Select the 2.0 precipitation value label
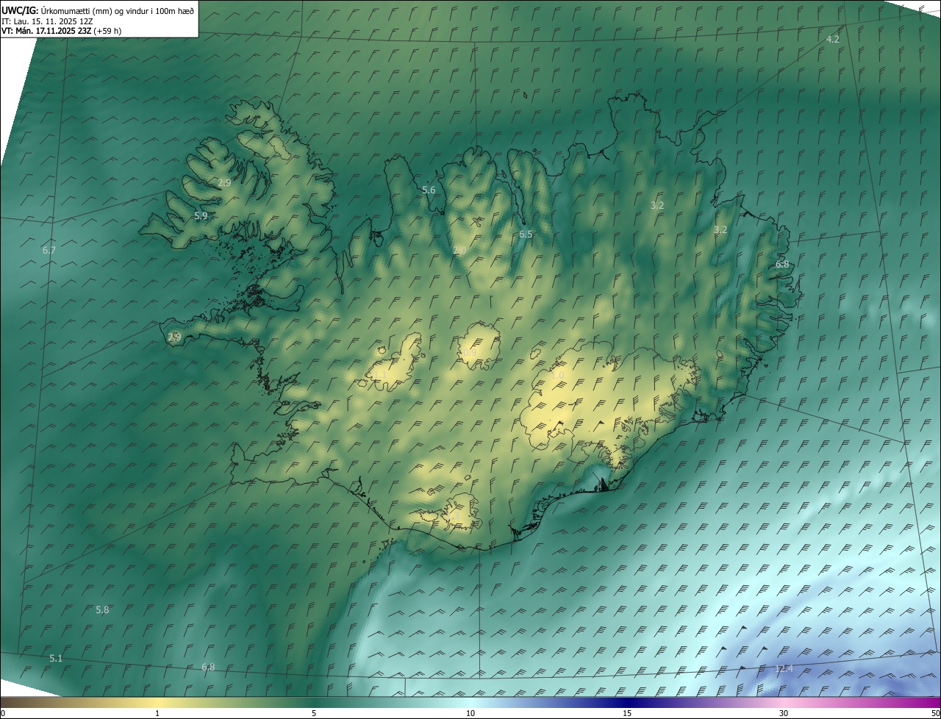Screen dimensions: 941x719 coord(459,251)
